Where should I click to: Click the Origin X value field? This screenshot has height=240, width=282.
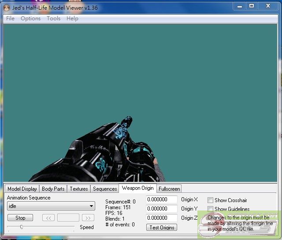pyautogui.click(x=161, y=200)
